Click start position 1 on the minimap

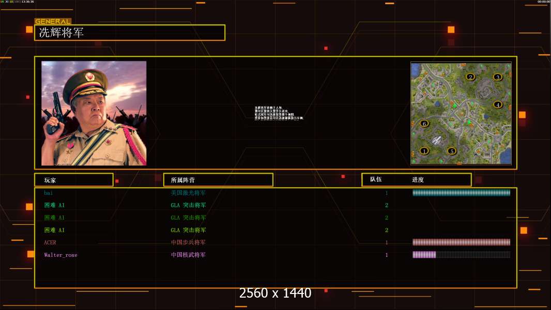(x=424, y=151)
